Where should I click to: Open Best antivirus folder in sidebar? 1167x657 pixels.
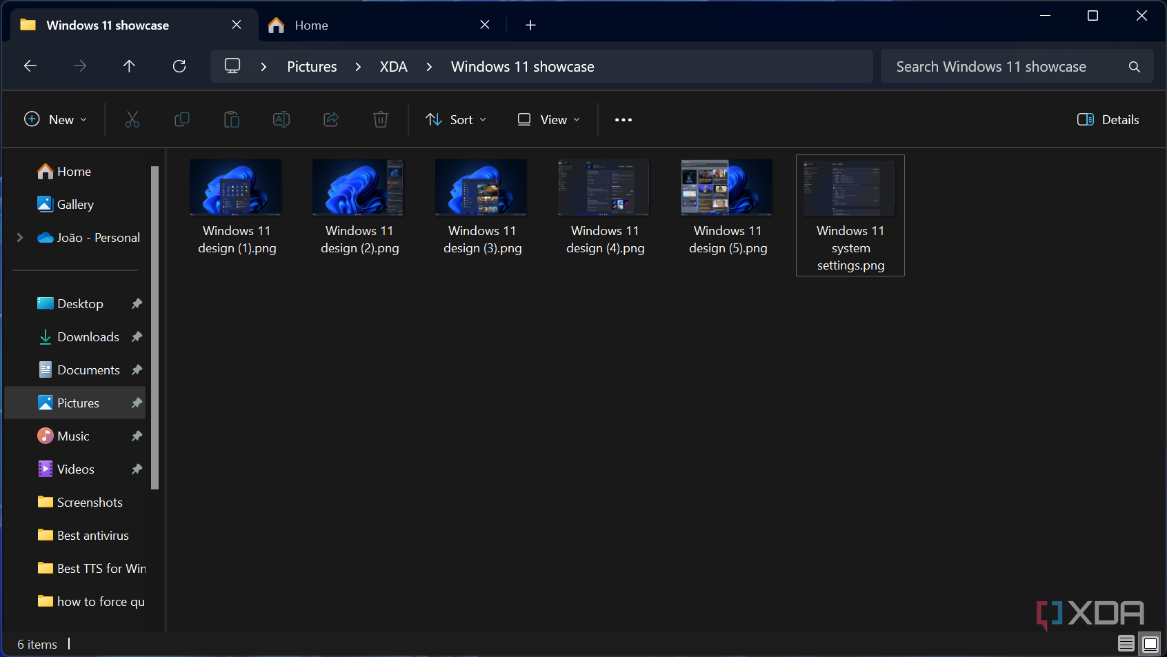[x=93, y=536]
